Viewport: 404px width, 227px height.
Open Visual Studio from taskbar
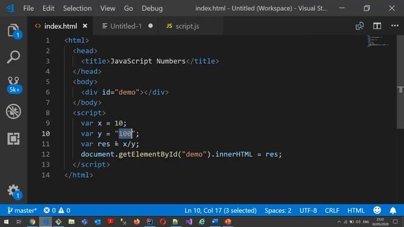point(189,221)
